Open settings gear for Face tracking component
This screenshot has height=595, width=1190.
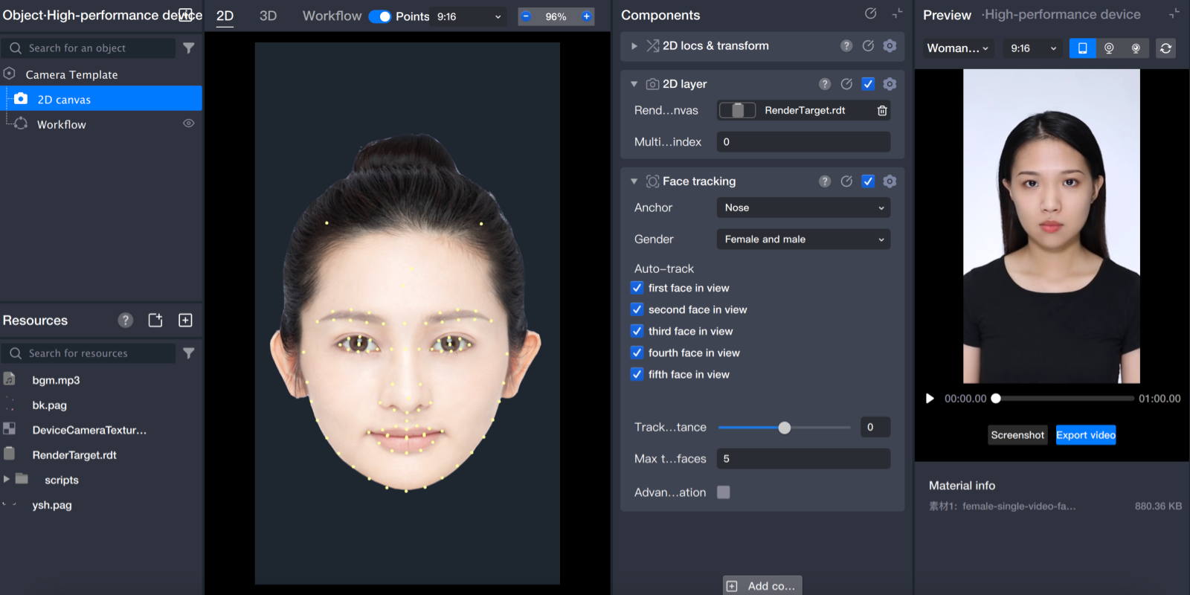tap(890, 181)
